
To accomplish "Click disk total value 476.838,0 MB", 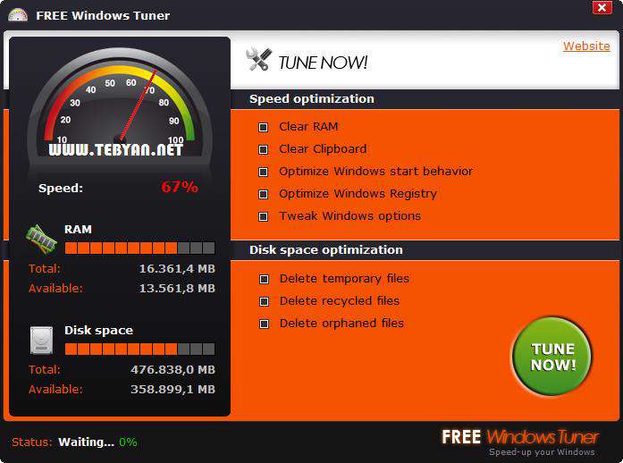I will [x=173, y=370].
